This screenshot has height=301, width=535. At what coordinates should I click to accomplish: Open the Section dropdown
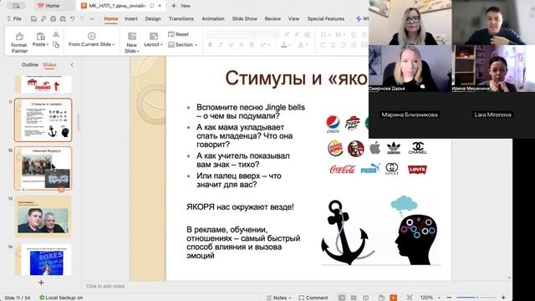pyautogui.click(x=196, y=44)
